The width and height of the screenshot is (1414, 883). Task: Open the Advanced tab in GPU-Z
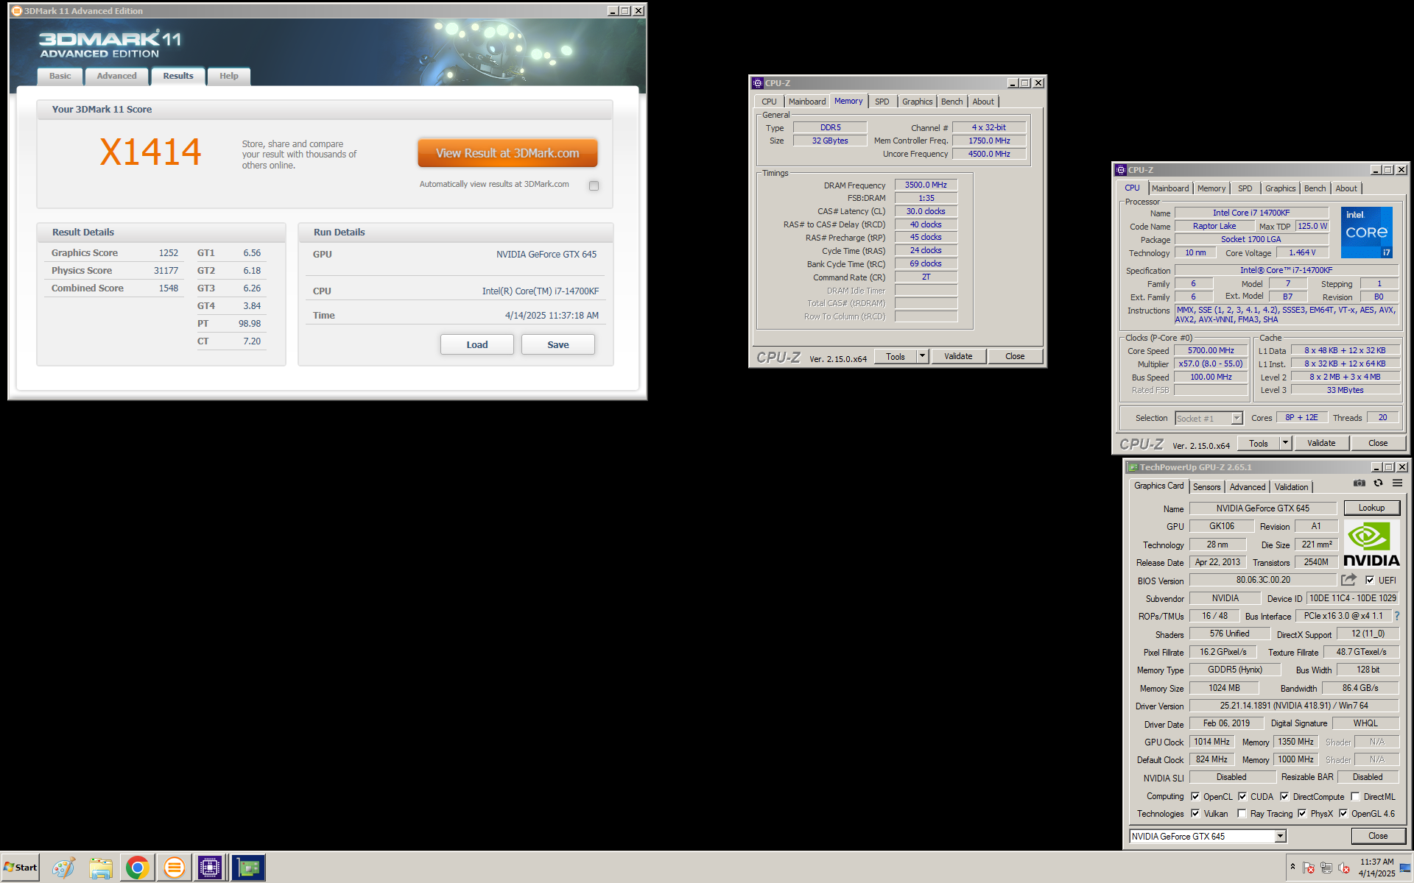[x=1247, y=487]
